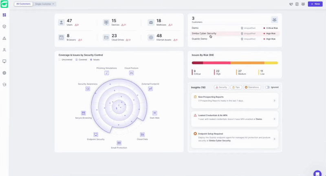Toggle the Issues legend filter
This screenshot has width=326, height=176.
coord(91,60)
